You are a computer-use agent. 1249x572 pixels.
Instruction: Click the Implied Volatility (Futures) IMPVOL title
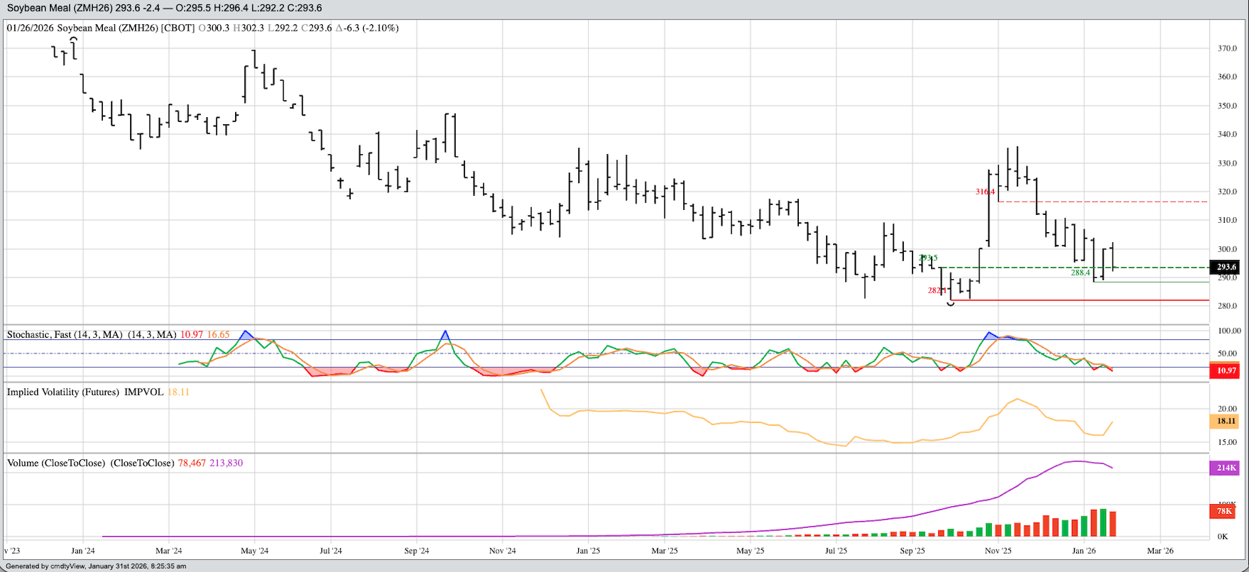(x=84, y=392)
